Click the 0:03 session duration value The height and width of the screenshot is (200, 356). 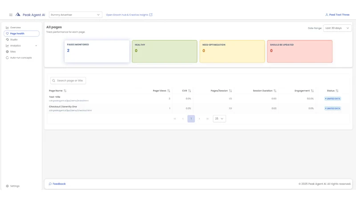[x=274, y=108]
